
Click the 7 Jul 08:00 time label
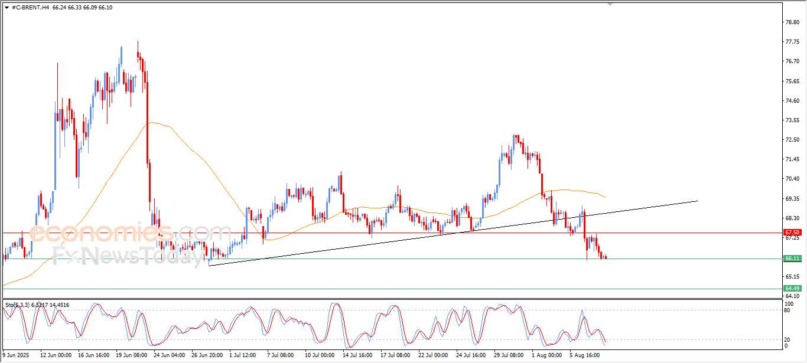[x=281, y=356]
